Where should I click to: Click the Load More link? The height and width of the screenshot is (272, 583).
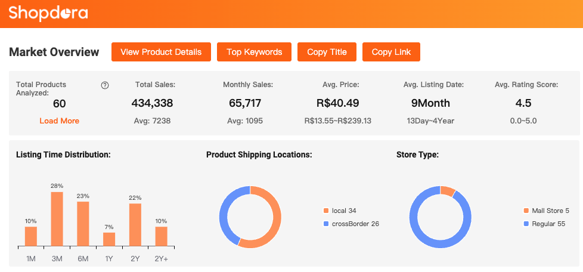59,120
